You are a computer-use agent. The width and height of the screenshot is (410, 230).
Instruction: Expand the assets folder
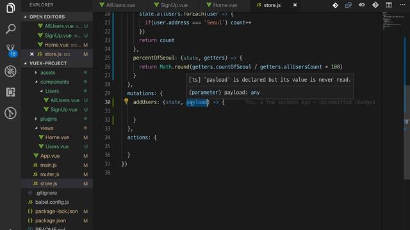47,72
